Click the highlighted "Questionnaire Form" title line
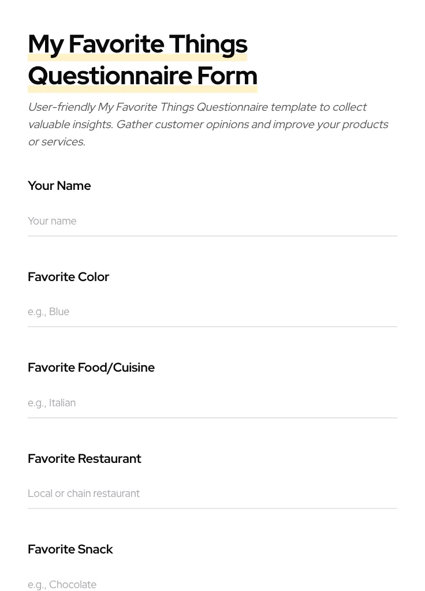Image resolution: width=425 pixels, height=591 pixels. coord(143,75)
